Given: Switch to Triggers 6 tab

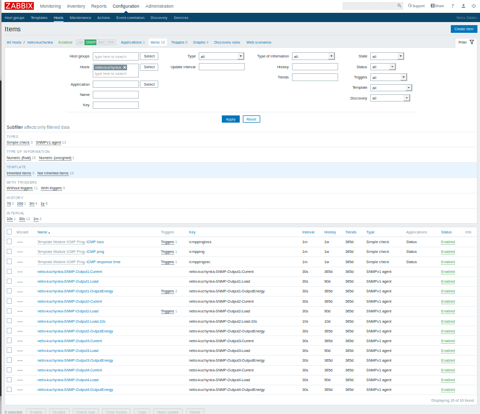Looking at the screenshot, I should (179, 42).
